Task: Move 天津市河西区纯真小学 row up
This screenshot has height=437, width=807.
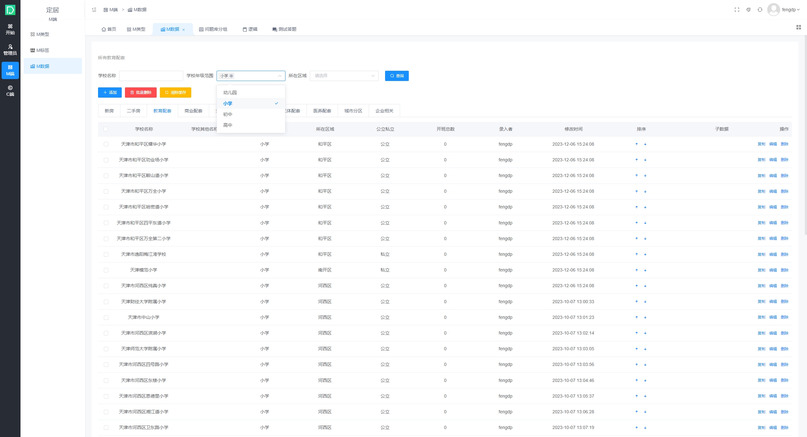Action: 637,286
